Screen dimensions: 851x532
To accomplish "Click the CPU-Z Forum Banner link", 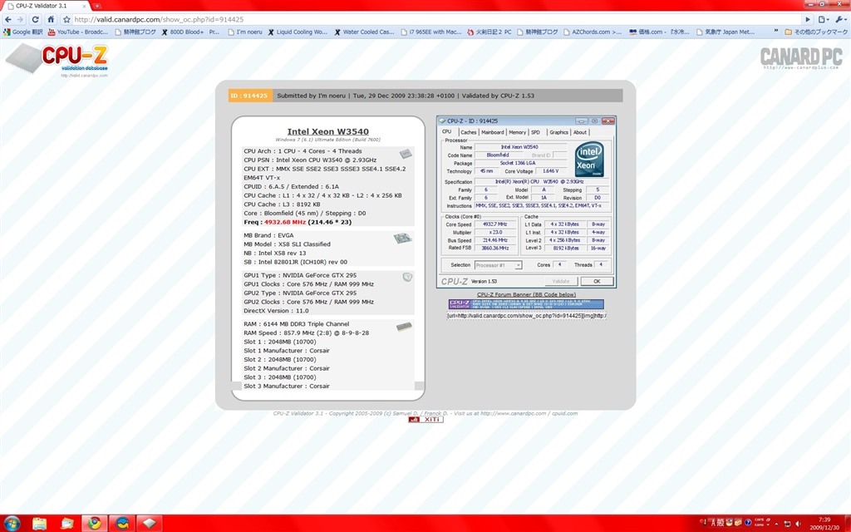I will click(526, 294).
